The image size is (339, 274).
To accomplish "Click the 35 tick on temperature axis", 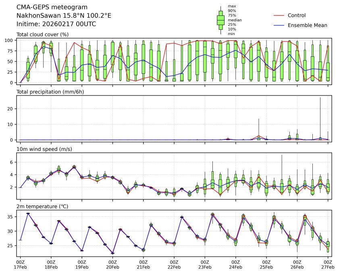I will pyautogui.click(x=12, y=217).
